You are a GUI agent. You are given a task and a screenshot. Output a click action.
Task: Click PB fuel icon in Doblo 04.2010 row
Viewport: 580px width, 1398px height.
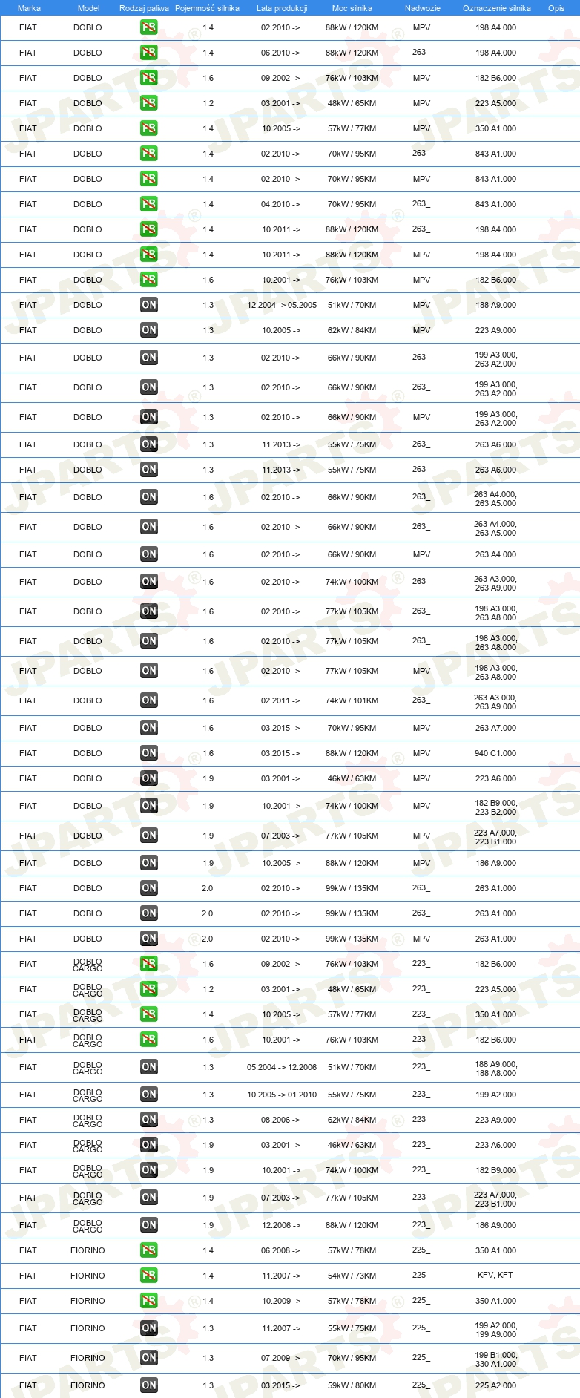click(149, 204)
